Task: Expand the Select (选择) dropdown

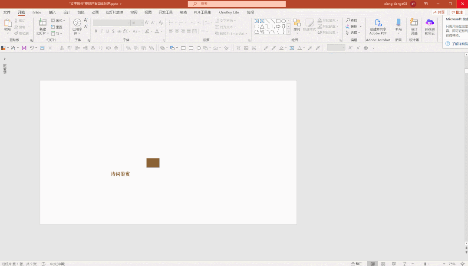Action: click(354, 33)
